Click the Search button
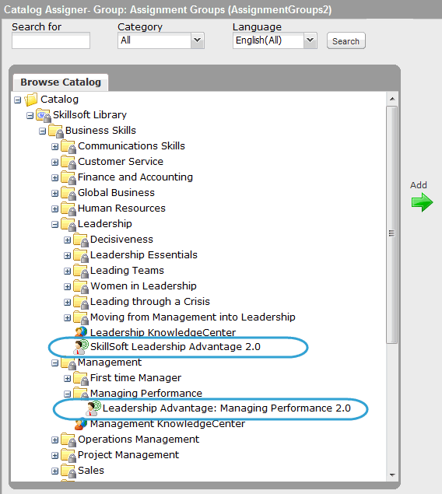The image size is (442, 494). point(346,40)
